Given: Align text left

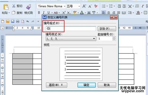Looking at the screenshot, I should click(104, 12).
